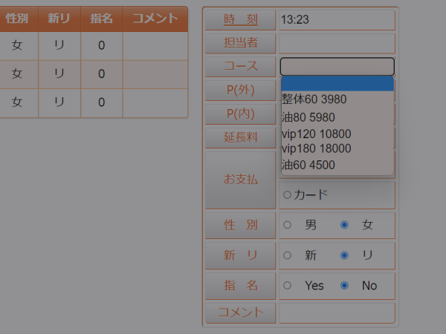
Task: Select the 整体60 3980 course option
Action: point(336,99)
